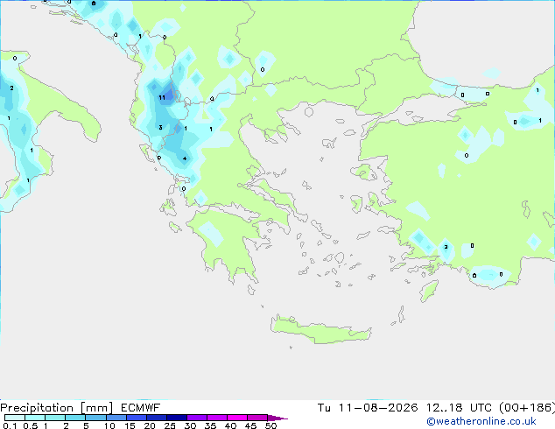Pick the dark navy 25–30 mm swatch

pos(177,418)
